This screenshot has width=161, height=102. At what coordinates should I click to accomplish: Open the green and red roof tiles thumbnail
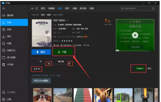83,95
